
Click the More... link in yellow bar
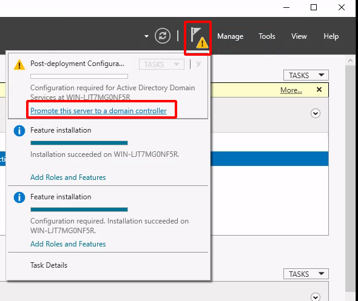tap(291, 90)
